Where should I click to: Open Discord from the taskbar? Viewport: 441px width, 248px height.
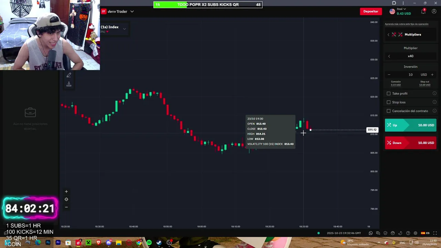tap(109, 243)
